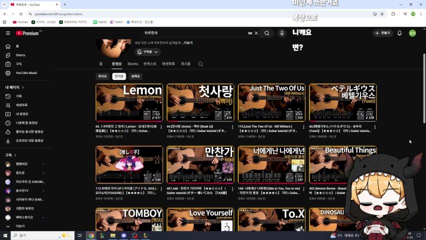The width and height of the screenshot is (426, 240).
Task: Reload the page in Chrome
Action: pyautogui.click(x=21, y=14)
